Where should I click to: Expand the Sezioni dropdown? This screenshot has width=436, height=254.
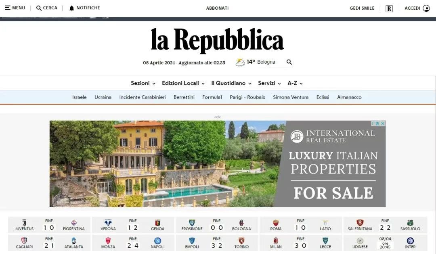click(x=143, y=83)
